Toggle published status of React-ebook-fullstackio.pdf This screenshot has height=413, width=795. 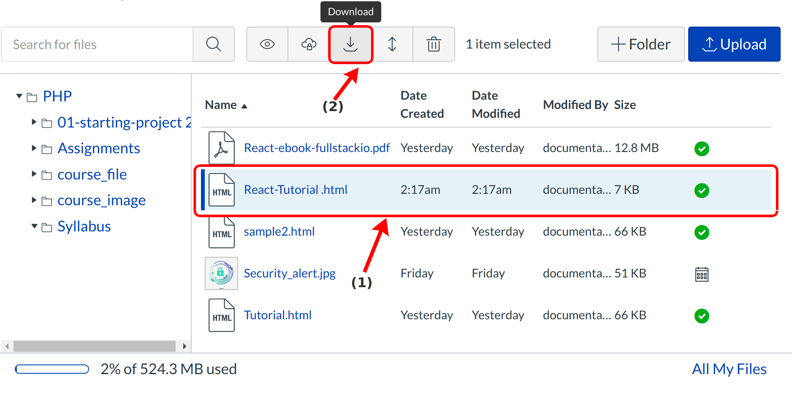pyautogui.click(x=701, y=149)
